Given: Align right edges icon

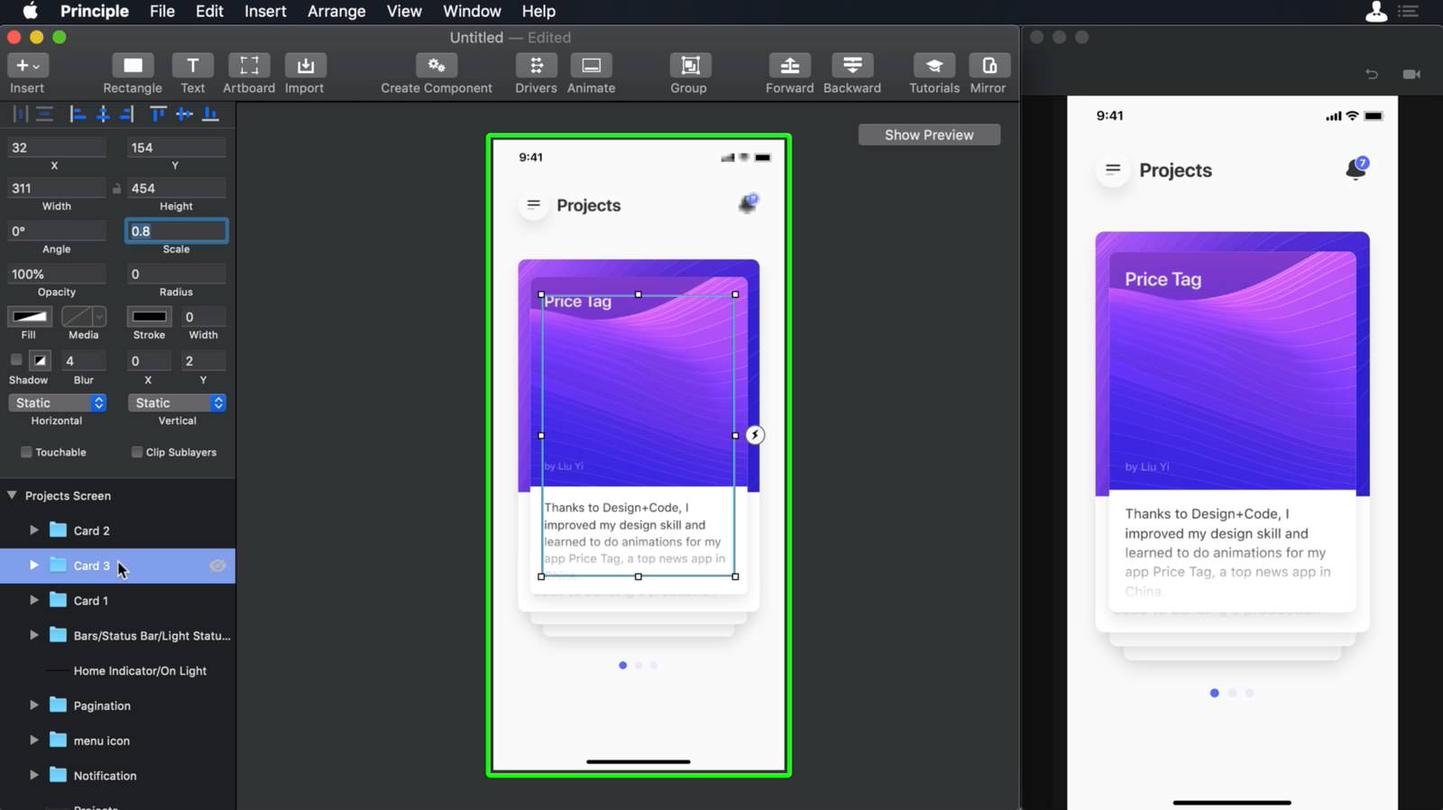Looking at the screenshot, I should [127, 114].
